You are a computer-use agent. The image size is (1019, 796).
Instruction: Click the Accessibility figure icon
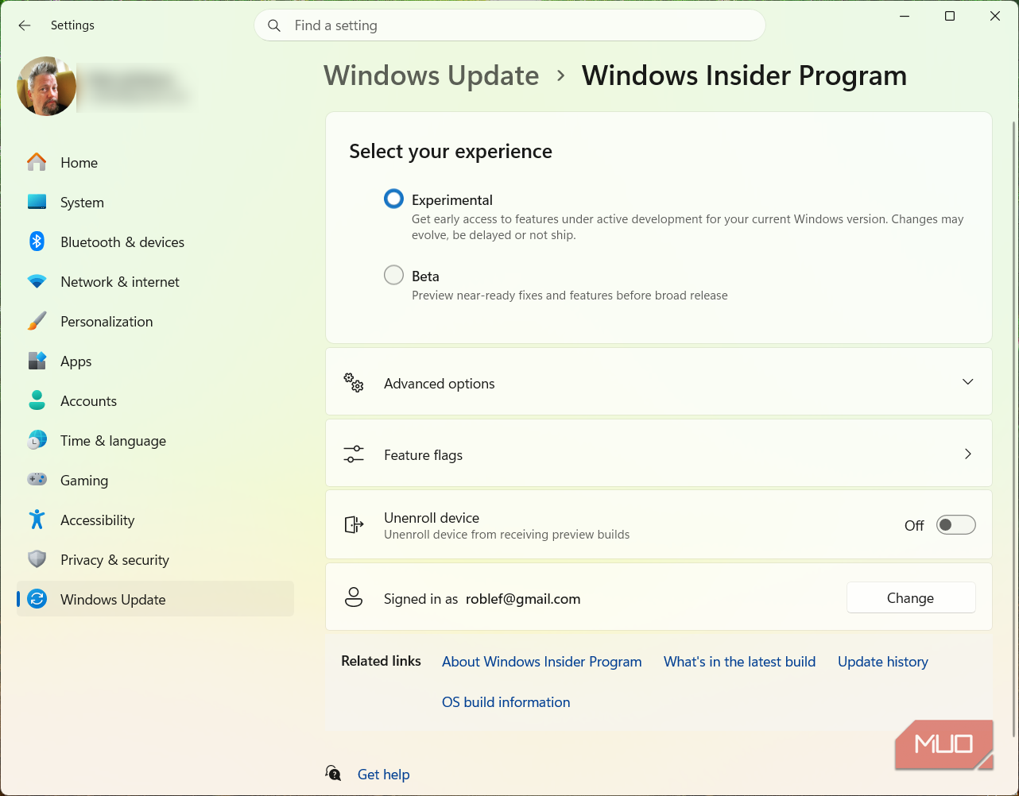37,520
